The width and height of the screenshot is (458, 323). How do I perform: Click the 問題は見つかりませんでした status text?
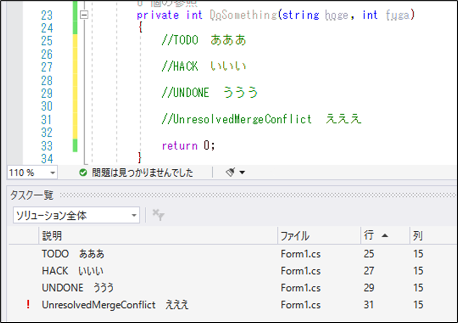[x=142, y=173]
